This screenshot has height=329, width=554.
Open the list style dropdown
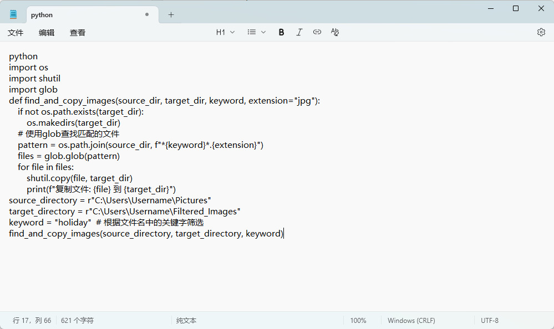(x=256, y=32)
